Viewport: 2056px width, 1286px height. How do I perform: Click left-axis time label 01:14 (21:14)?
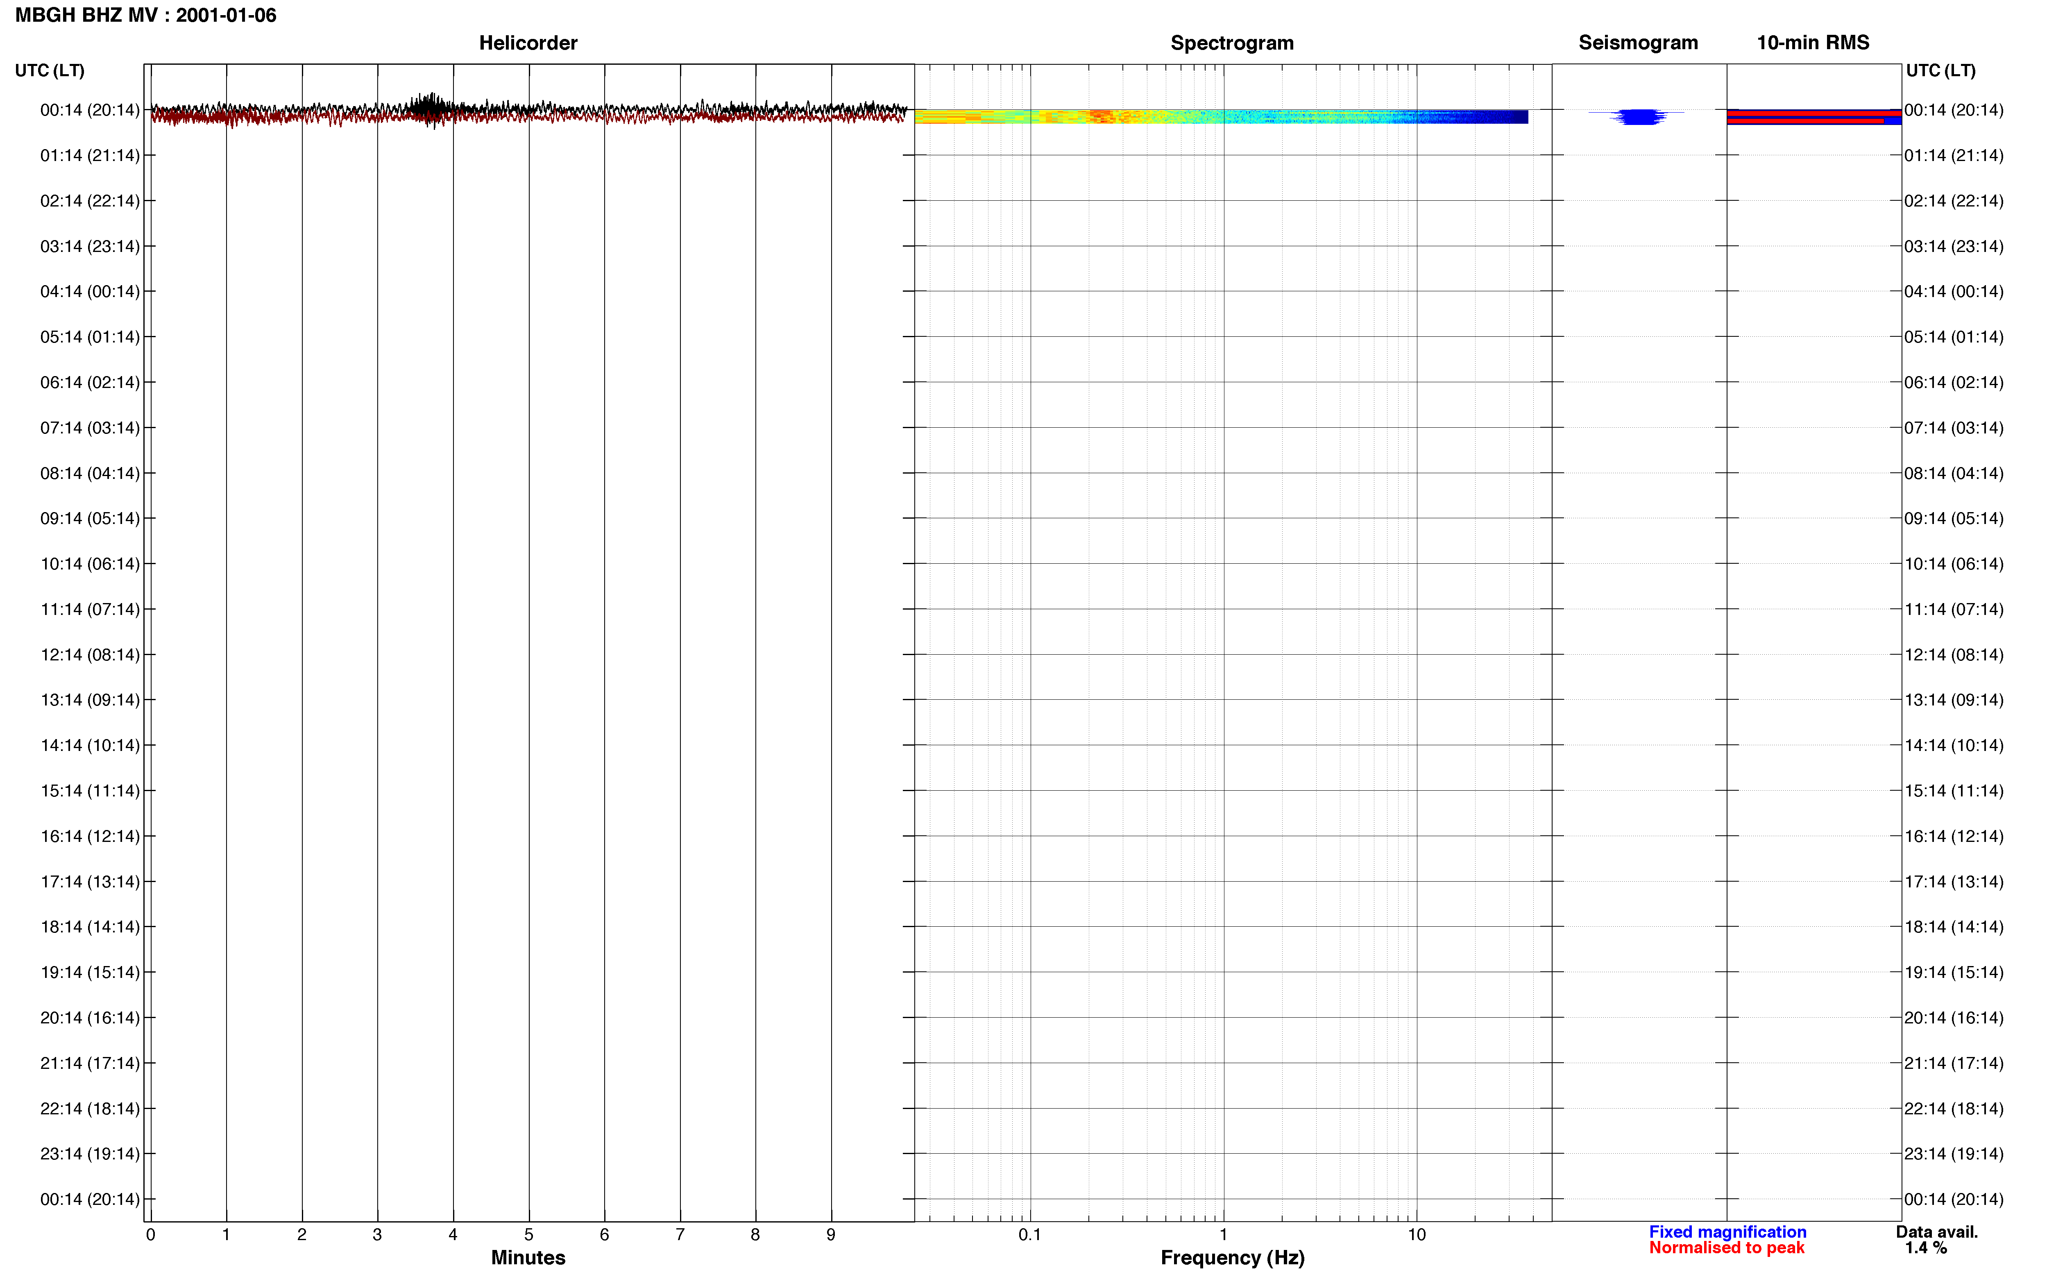pyautogui.click(x=89, y=156)
